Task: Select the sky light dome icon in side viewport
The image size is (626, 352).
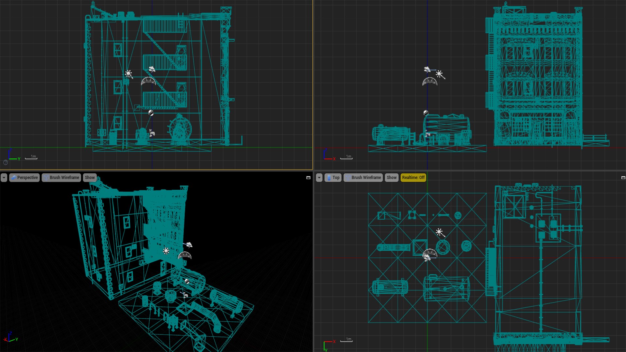Action: (148, 81)
